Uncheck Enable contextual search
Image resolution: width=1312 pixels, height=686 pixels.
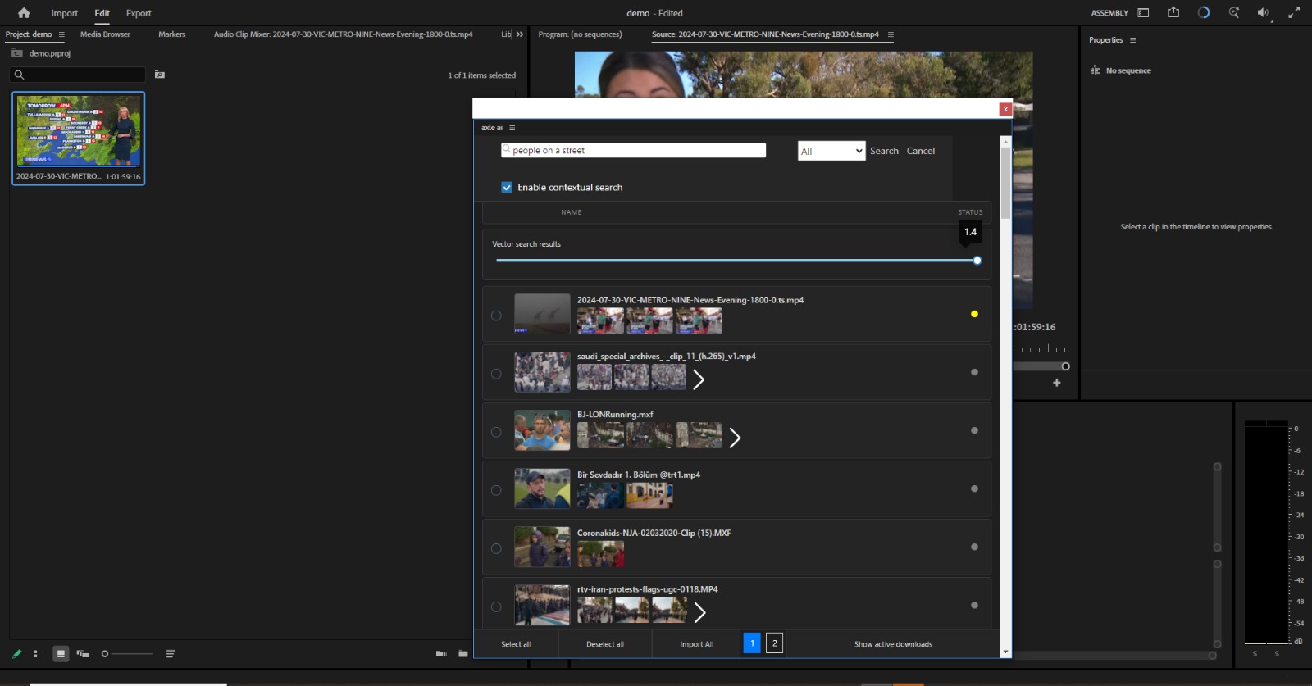click(507, 187)
